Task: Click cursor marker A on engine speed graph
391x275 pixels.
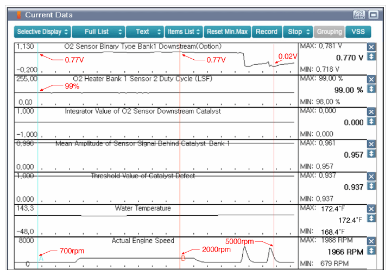Action: pyautogui.click(x=40, y=259)
